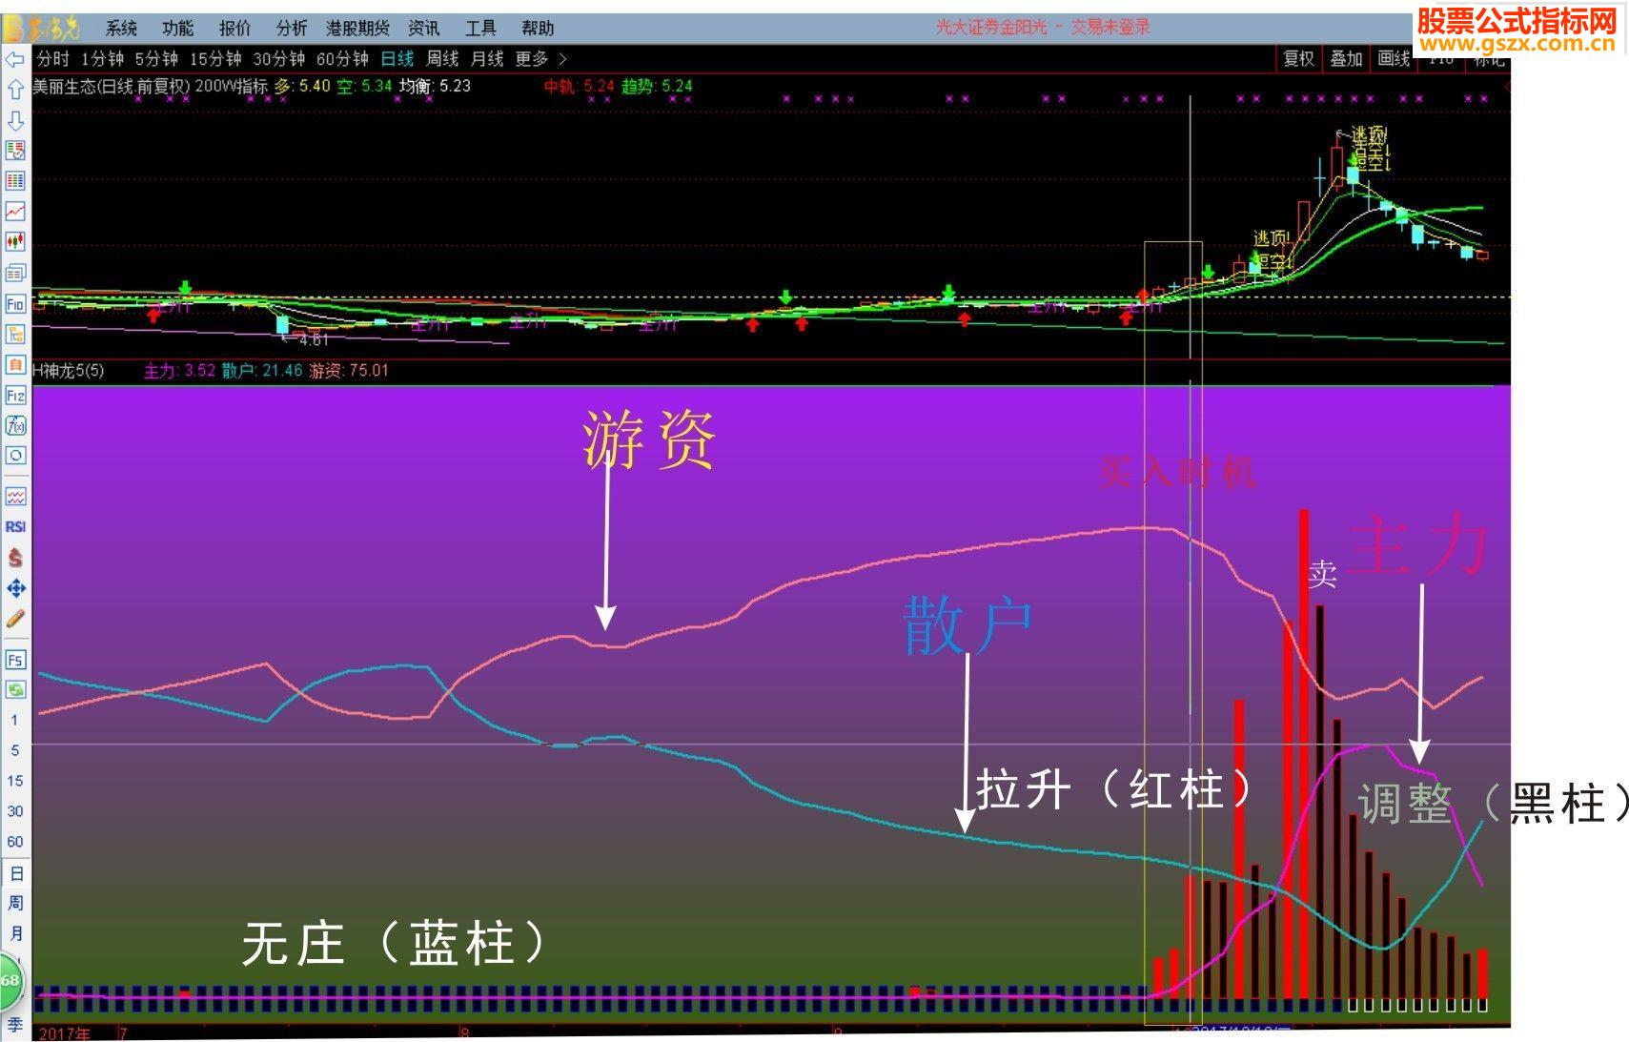Viewport: 1629px width, 1042px height.
Task: Open the 系统 menu
Action: coord(121,29)
